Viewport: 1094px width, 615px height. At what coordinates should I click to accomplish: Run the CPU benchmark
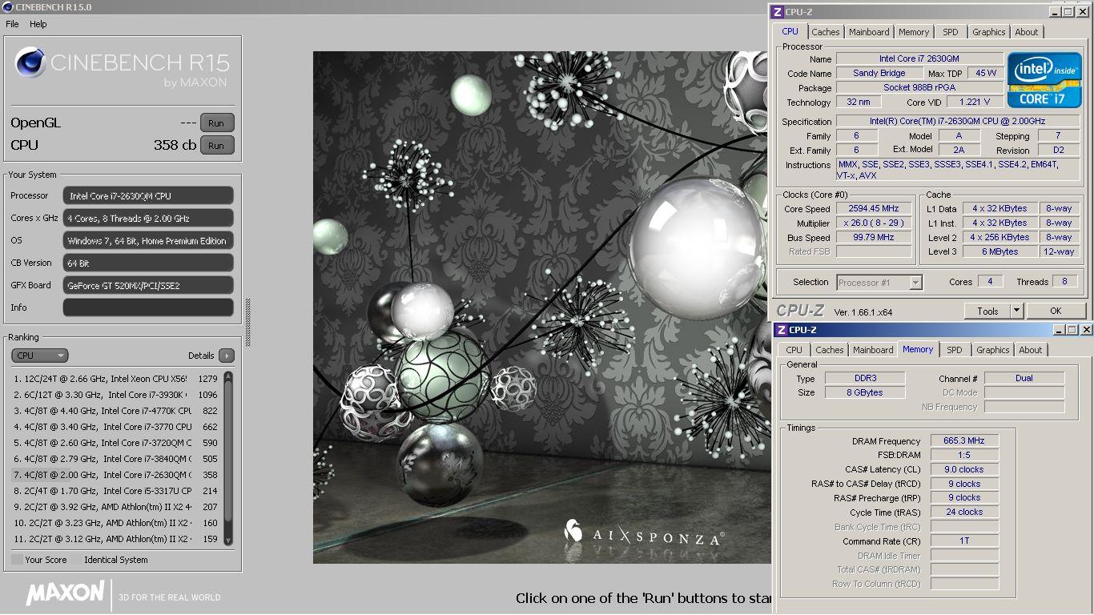(216, 146)
